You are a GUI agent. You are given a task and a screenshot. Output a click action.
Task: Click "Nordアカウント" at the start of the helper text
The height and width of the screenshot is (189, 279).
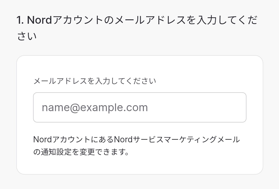pyautogui.click(x=61, y=140)
